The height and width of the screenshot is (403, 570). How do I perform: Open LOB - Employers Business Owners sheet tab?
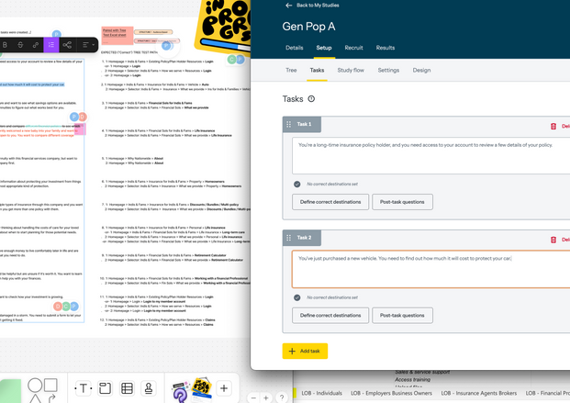pyautogui.click(x=391, y=393)
